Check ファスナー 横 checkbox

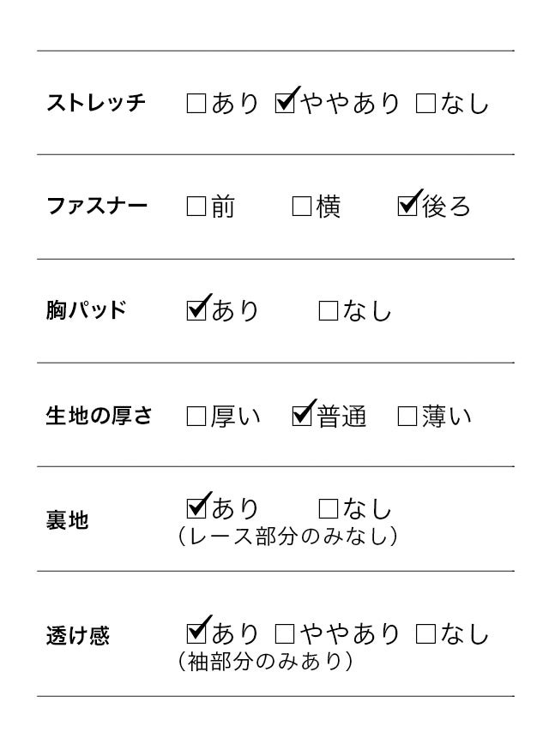[302, 207]
